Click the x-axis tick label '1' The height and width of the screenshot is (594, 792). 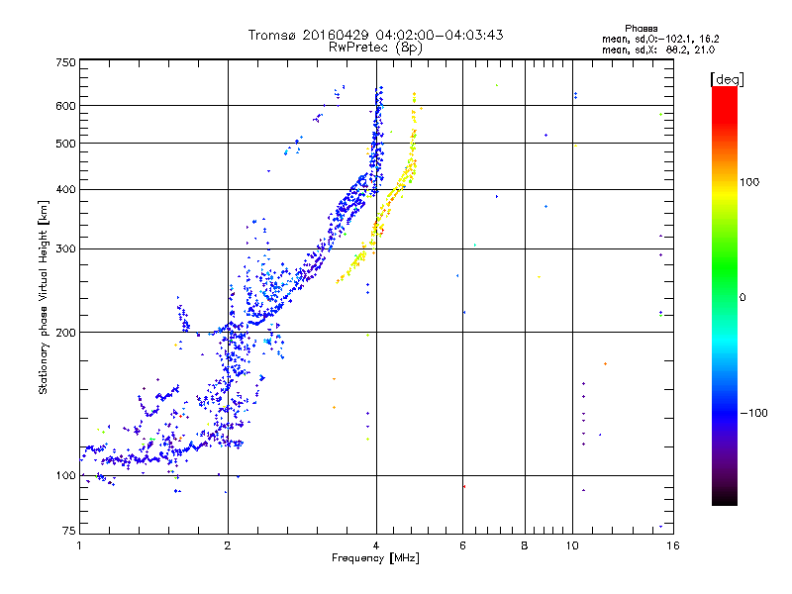[79, 545]
